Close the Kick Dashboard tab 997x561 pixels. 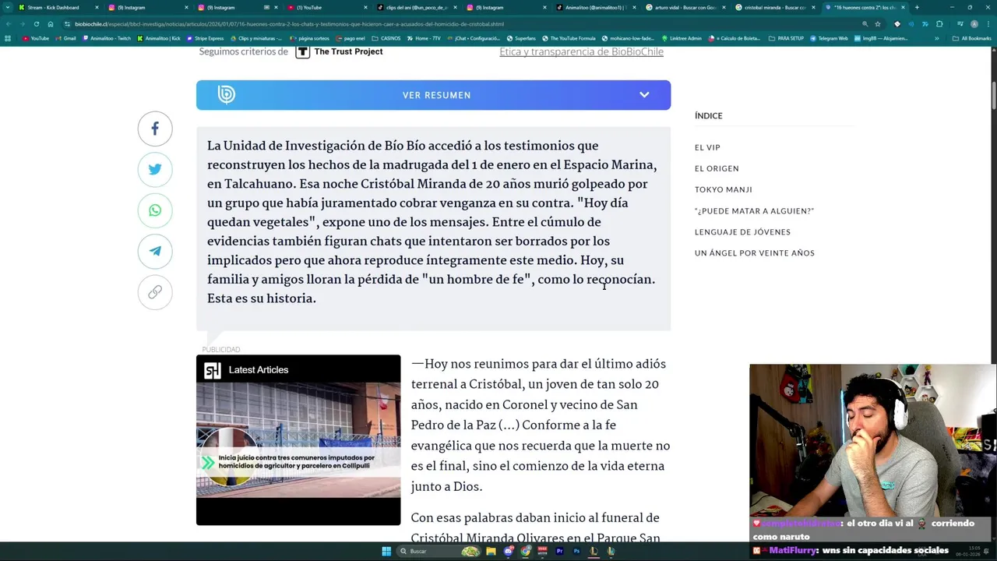pos(97,7)
